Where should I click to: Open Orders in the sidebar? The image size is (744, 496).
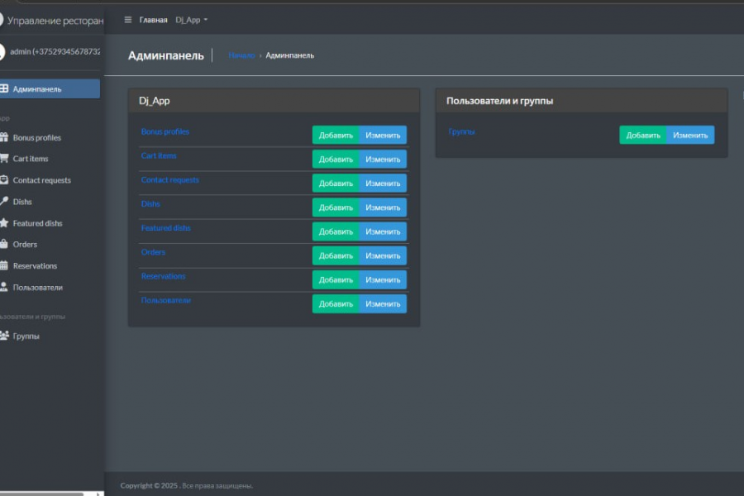pos(25,244)
